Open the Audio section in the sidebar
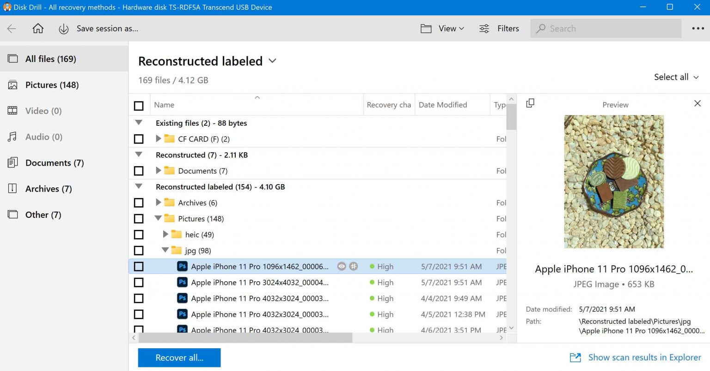Image resolution: width=710 pixels, height=371 pixels. point(43,136)
